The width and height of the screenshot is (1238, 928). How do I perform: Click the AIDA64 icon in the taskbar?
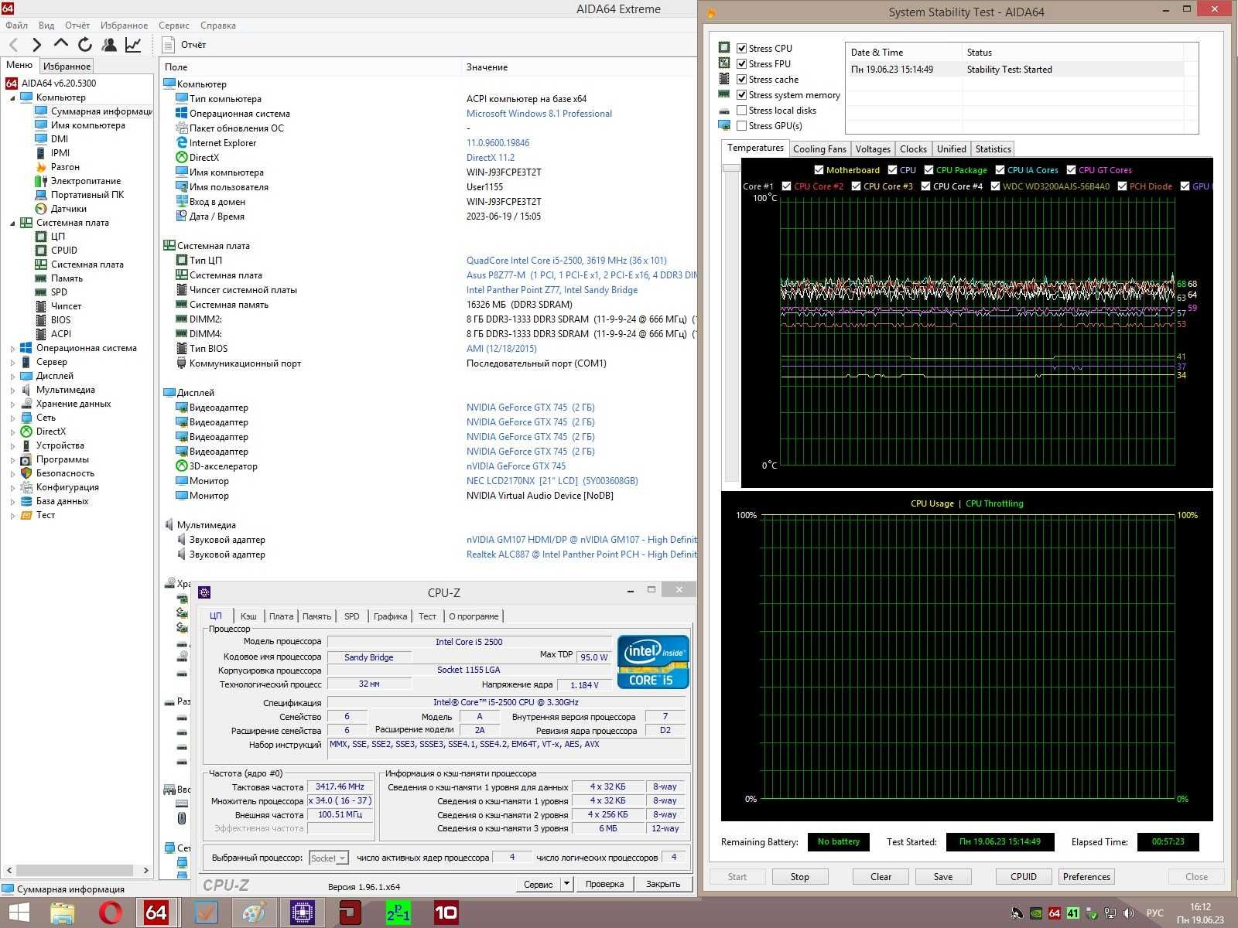(x=157, y=913)
